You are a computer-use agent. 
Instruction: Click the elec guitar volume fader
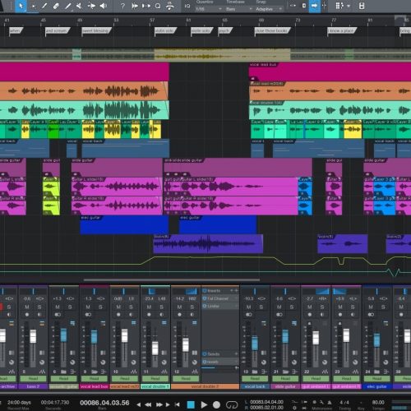pos(377,339)
